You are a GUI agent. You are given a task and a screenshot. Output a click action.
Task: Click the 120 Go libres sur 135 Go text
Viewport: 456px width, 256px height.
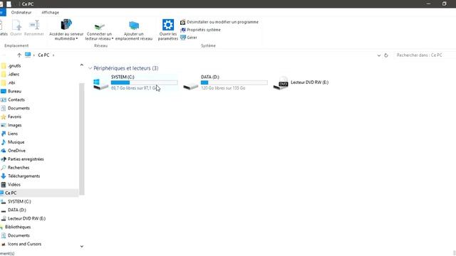pyautogui.click(x=223, y=88)
